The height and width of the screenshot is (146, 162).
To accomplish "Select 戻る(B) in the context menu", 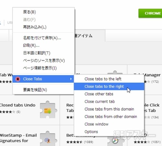I will coord(44,12).
